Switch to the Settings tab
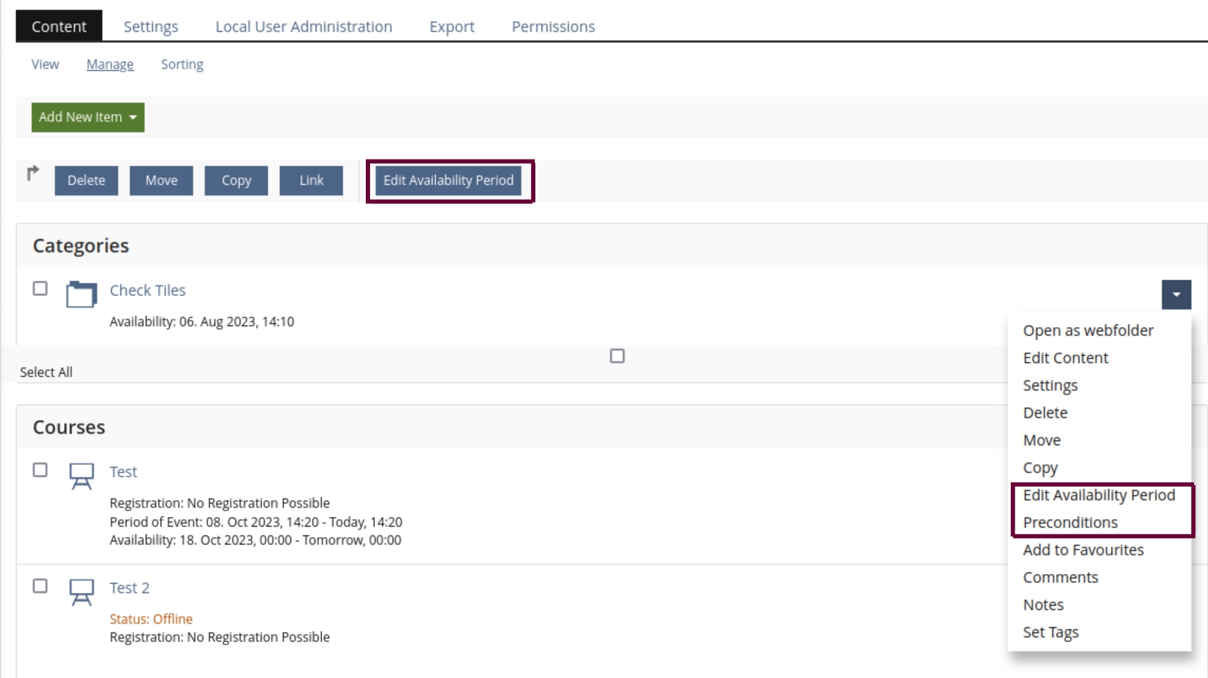 click(x=151, y=26)
